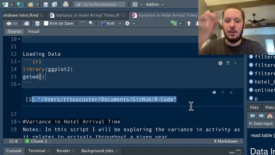This screenshot has width=275, height=155.
Task: Switch to the rkdown Intro.Rmd tab
Action: point(21,15)
